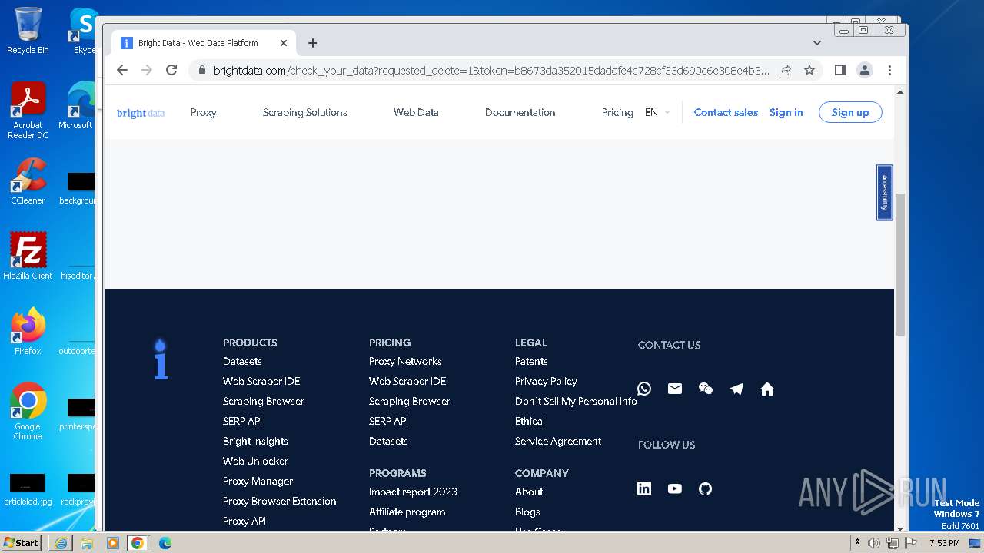Click the Telegram contact icon
The height and width of the screenshot is (553, 984).
(x=736, y=389)
